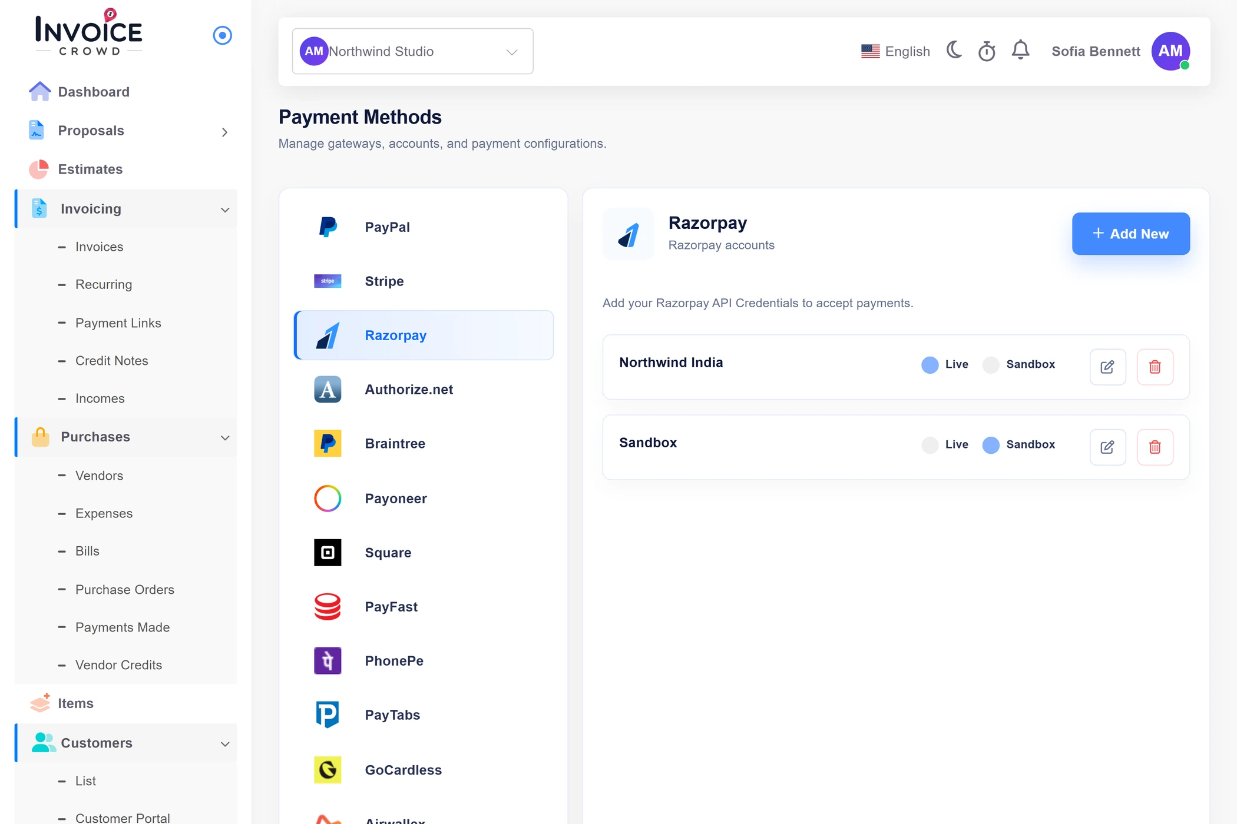Image resolution: width=1237 pixels, height=824 pixels.
Task: Open the timer stopwatch icon
Action: point(987,51)
